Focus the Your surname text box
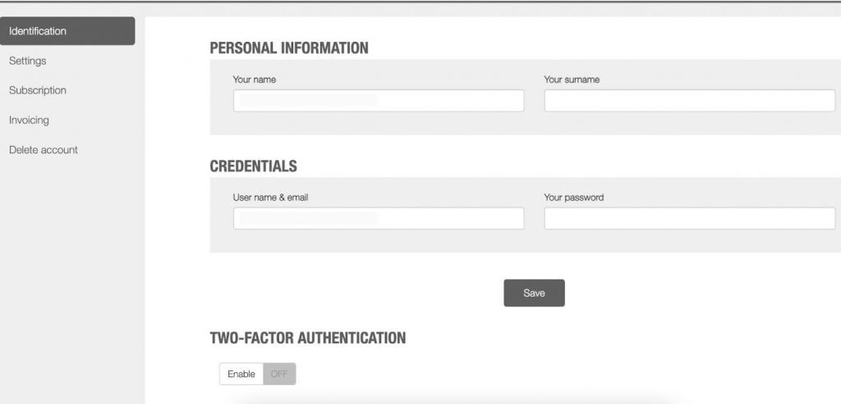 690,101
